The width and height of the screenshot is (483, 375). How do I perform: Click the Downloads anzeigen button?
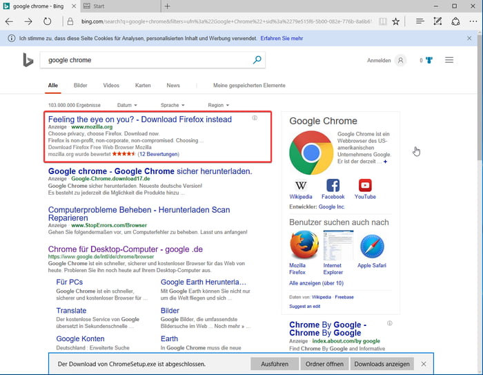[382, 364]
